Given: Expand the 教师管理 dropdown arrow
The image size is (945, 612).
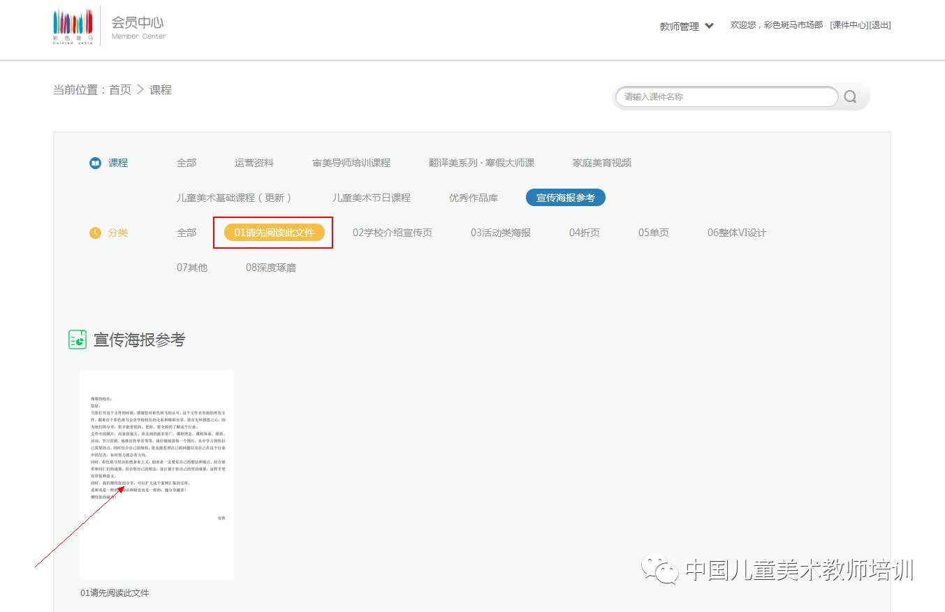Looking at the screenshot, I should tap(710, 26).
